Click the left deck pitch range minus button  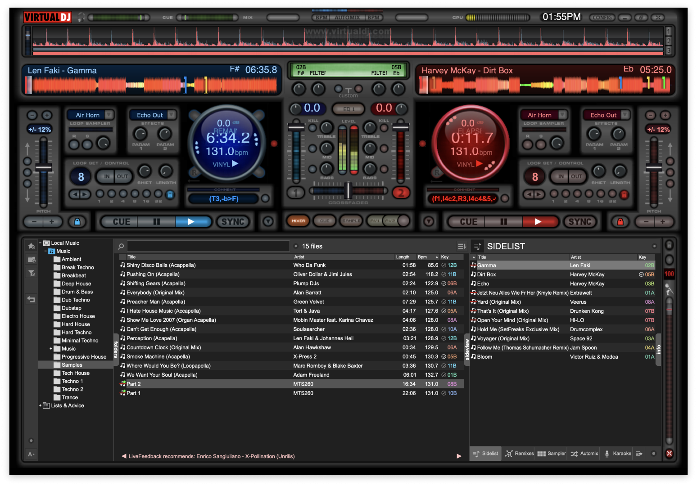click(32, 115)
